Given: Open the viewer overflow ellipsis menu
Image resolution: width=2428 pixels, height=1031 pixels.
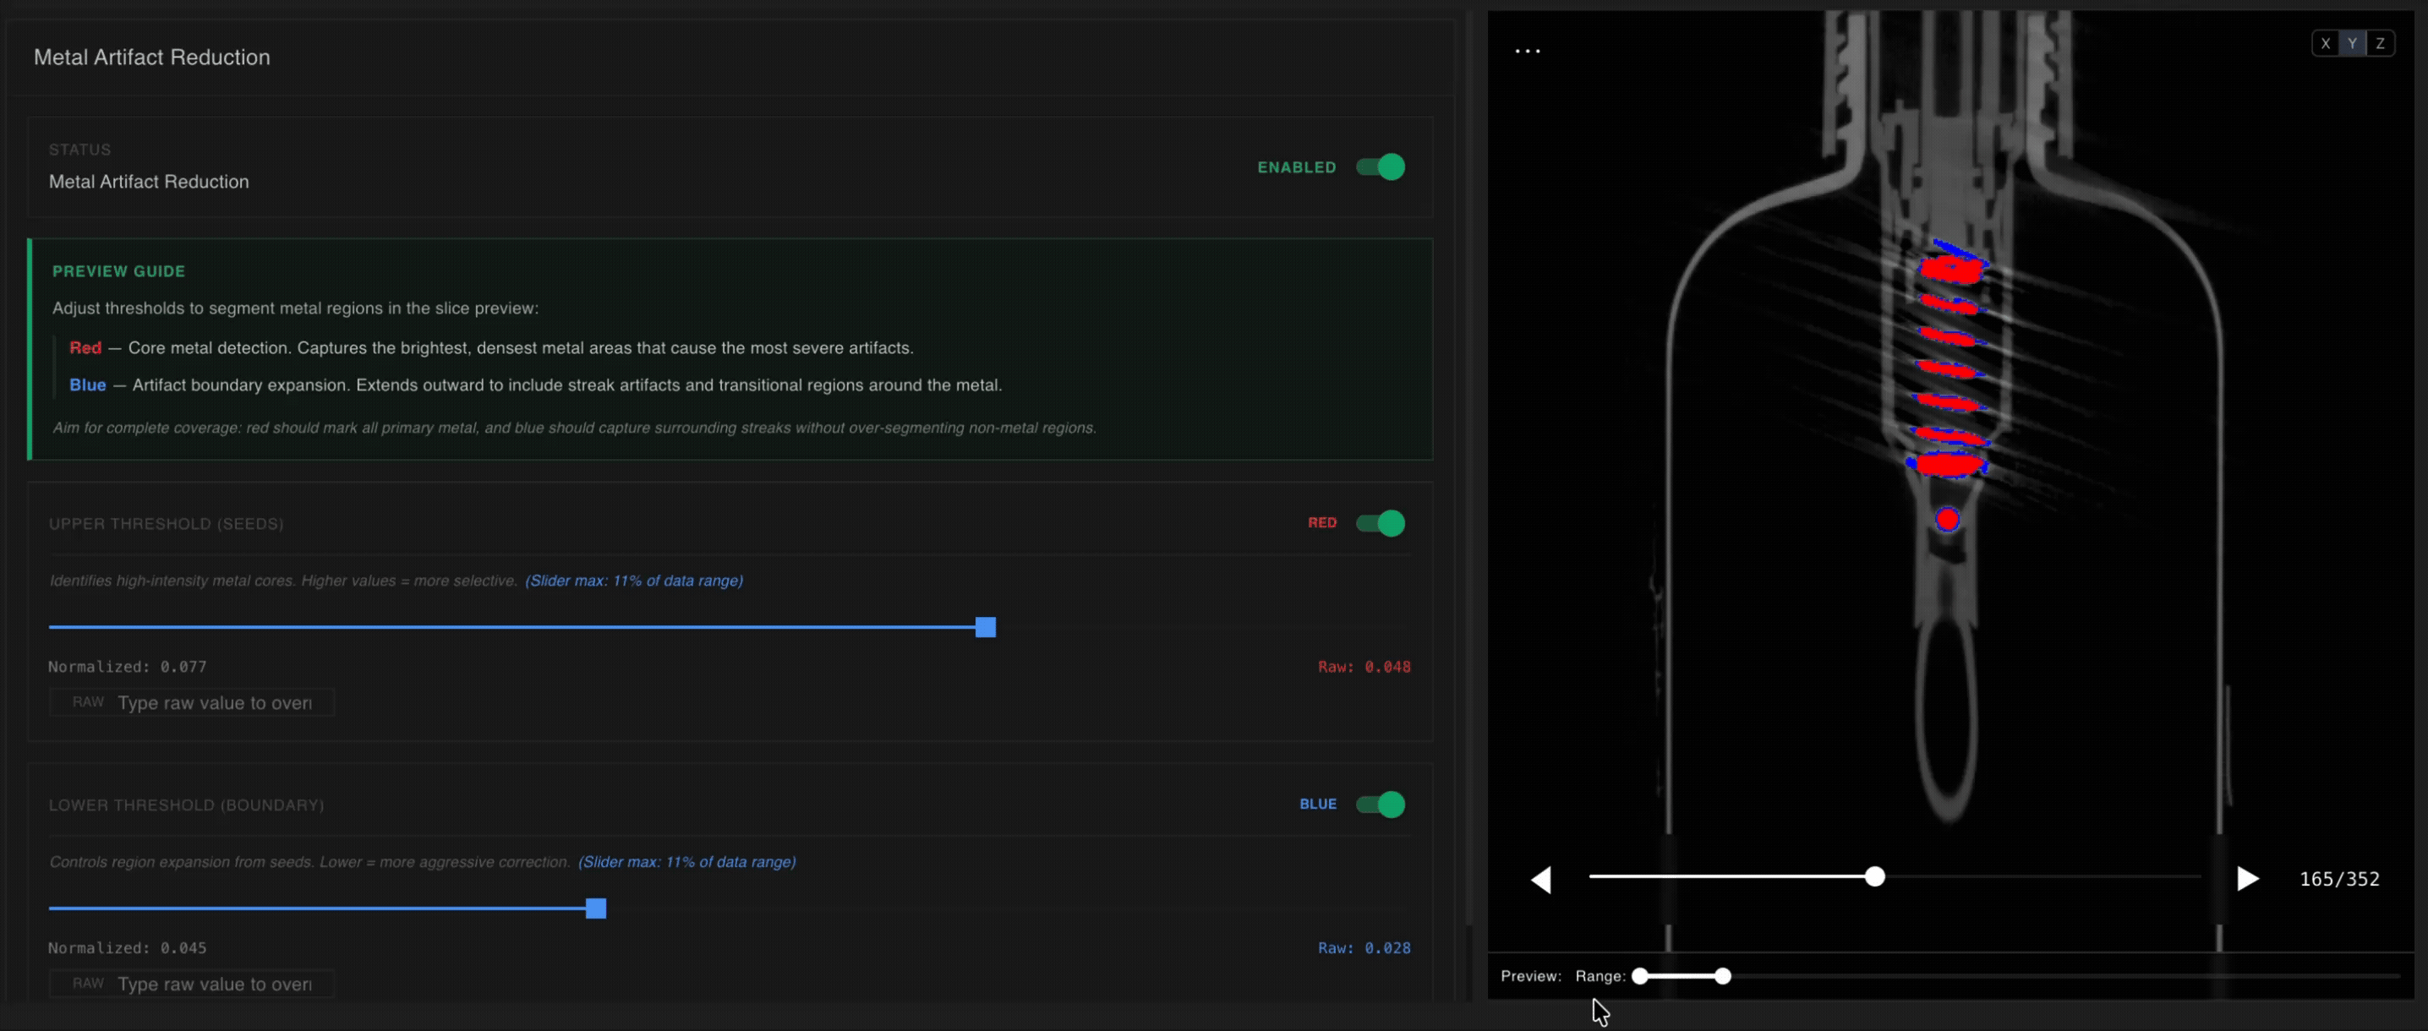Looking at the screenshot, I should [x=1527, y=49].
